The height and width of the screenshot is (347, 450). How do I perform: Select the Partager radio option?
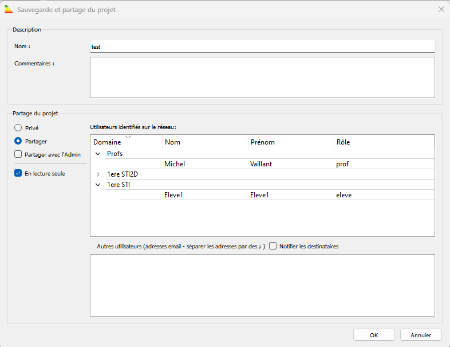[x=18, y=141]
